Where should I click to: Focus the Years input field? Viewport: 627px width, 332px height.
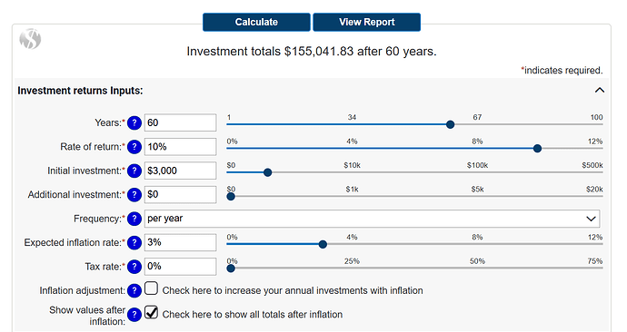(x=180, y=122)
